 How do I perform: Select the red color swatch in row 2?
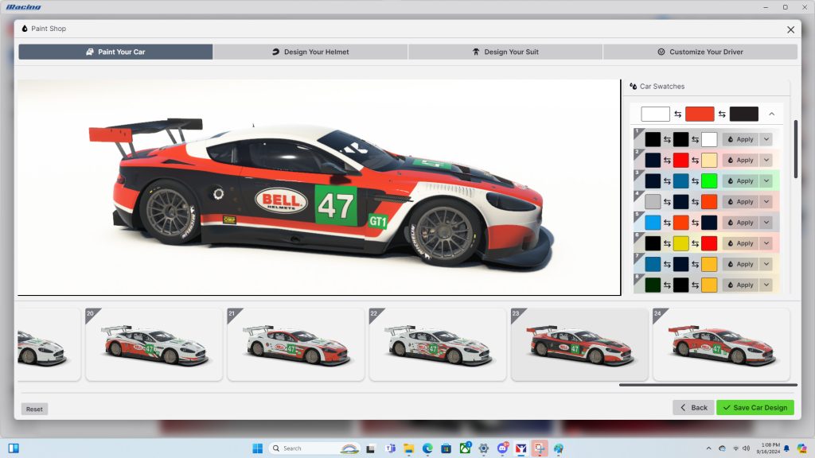coord(680,161)
